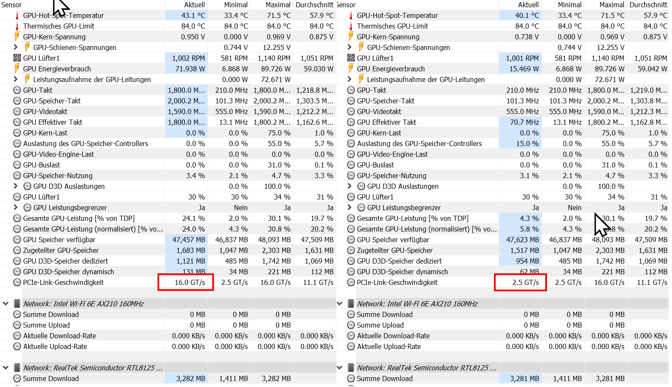Viewport: 672px width, 387px height.
Task: Select the '15.469 W' power reading
Action: [524, 69]
